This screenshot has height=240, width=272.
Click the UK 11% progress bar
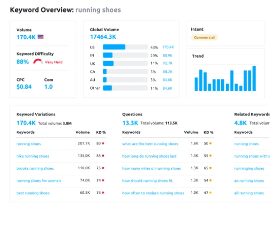tap(125, 63)
